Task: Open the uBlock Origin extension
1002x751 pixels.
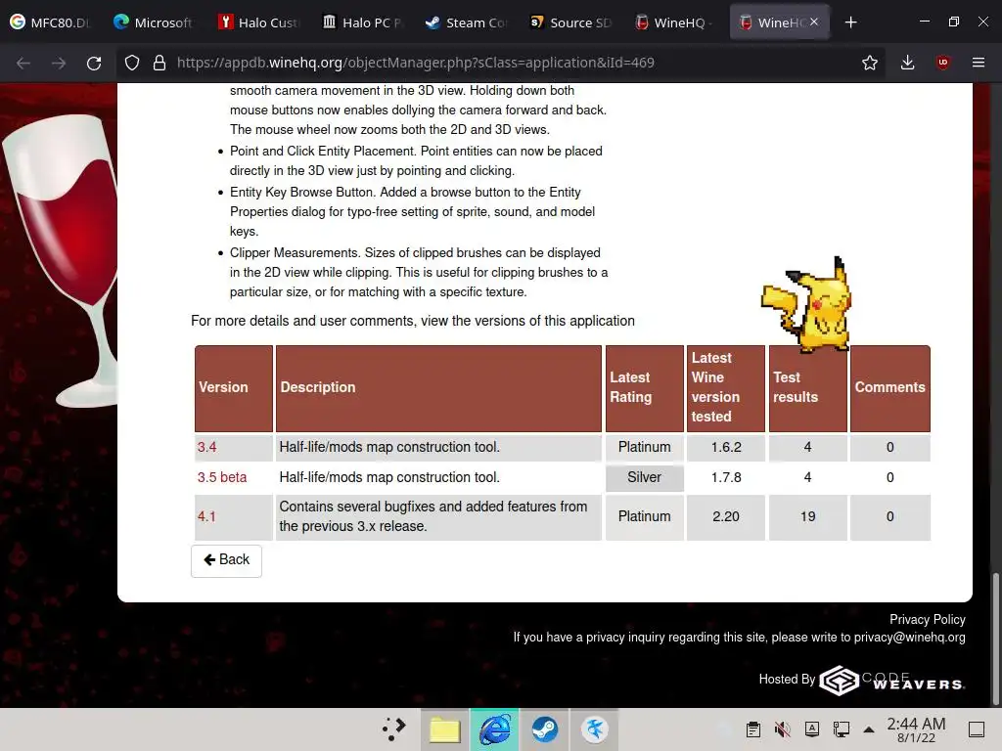Action: click(942, 63)
